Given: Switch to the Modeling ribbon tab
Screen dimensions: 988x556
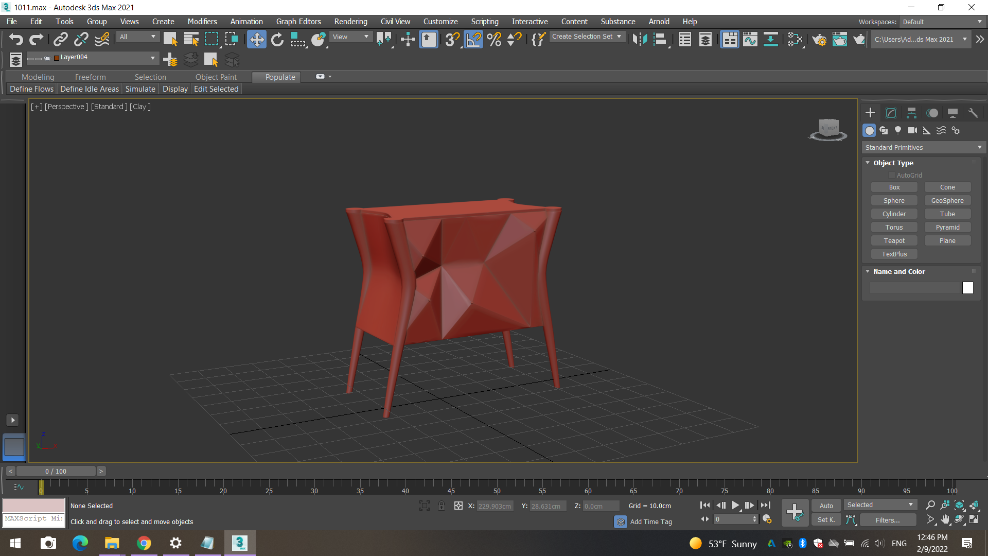Looking at the screenshot, I should point(38,77).
